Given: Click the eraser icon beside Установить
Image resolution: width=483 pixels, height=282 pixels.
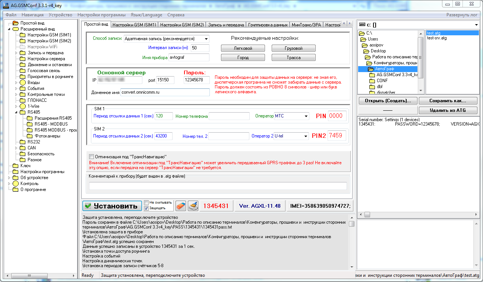Looking at the screenshot, I should [x=181, y=205].
